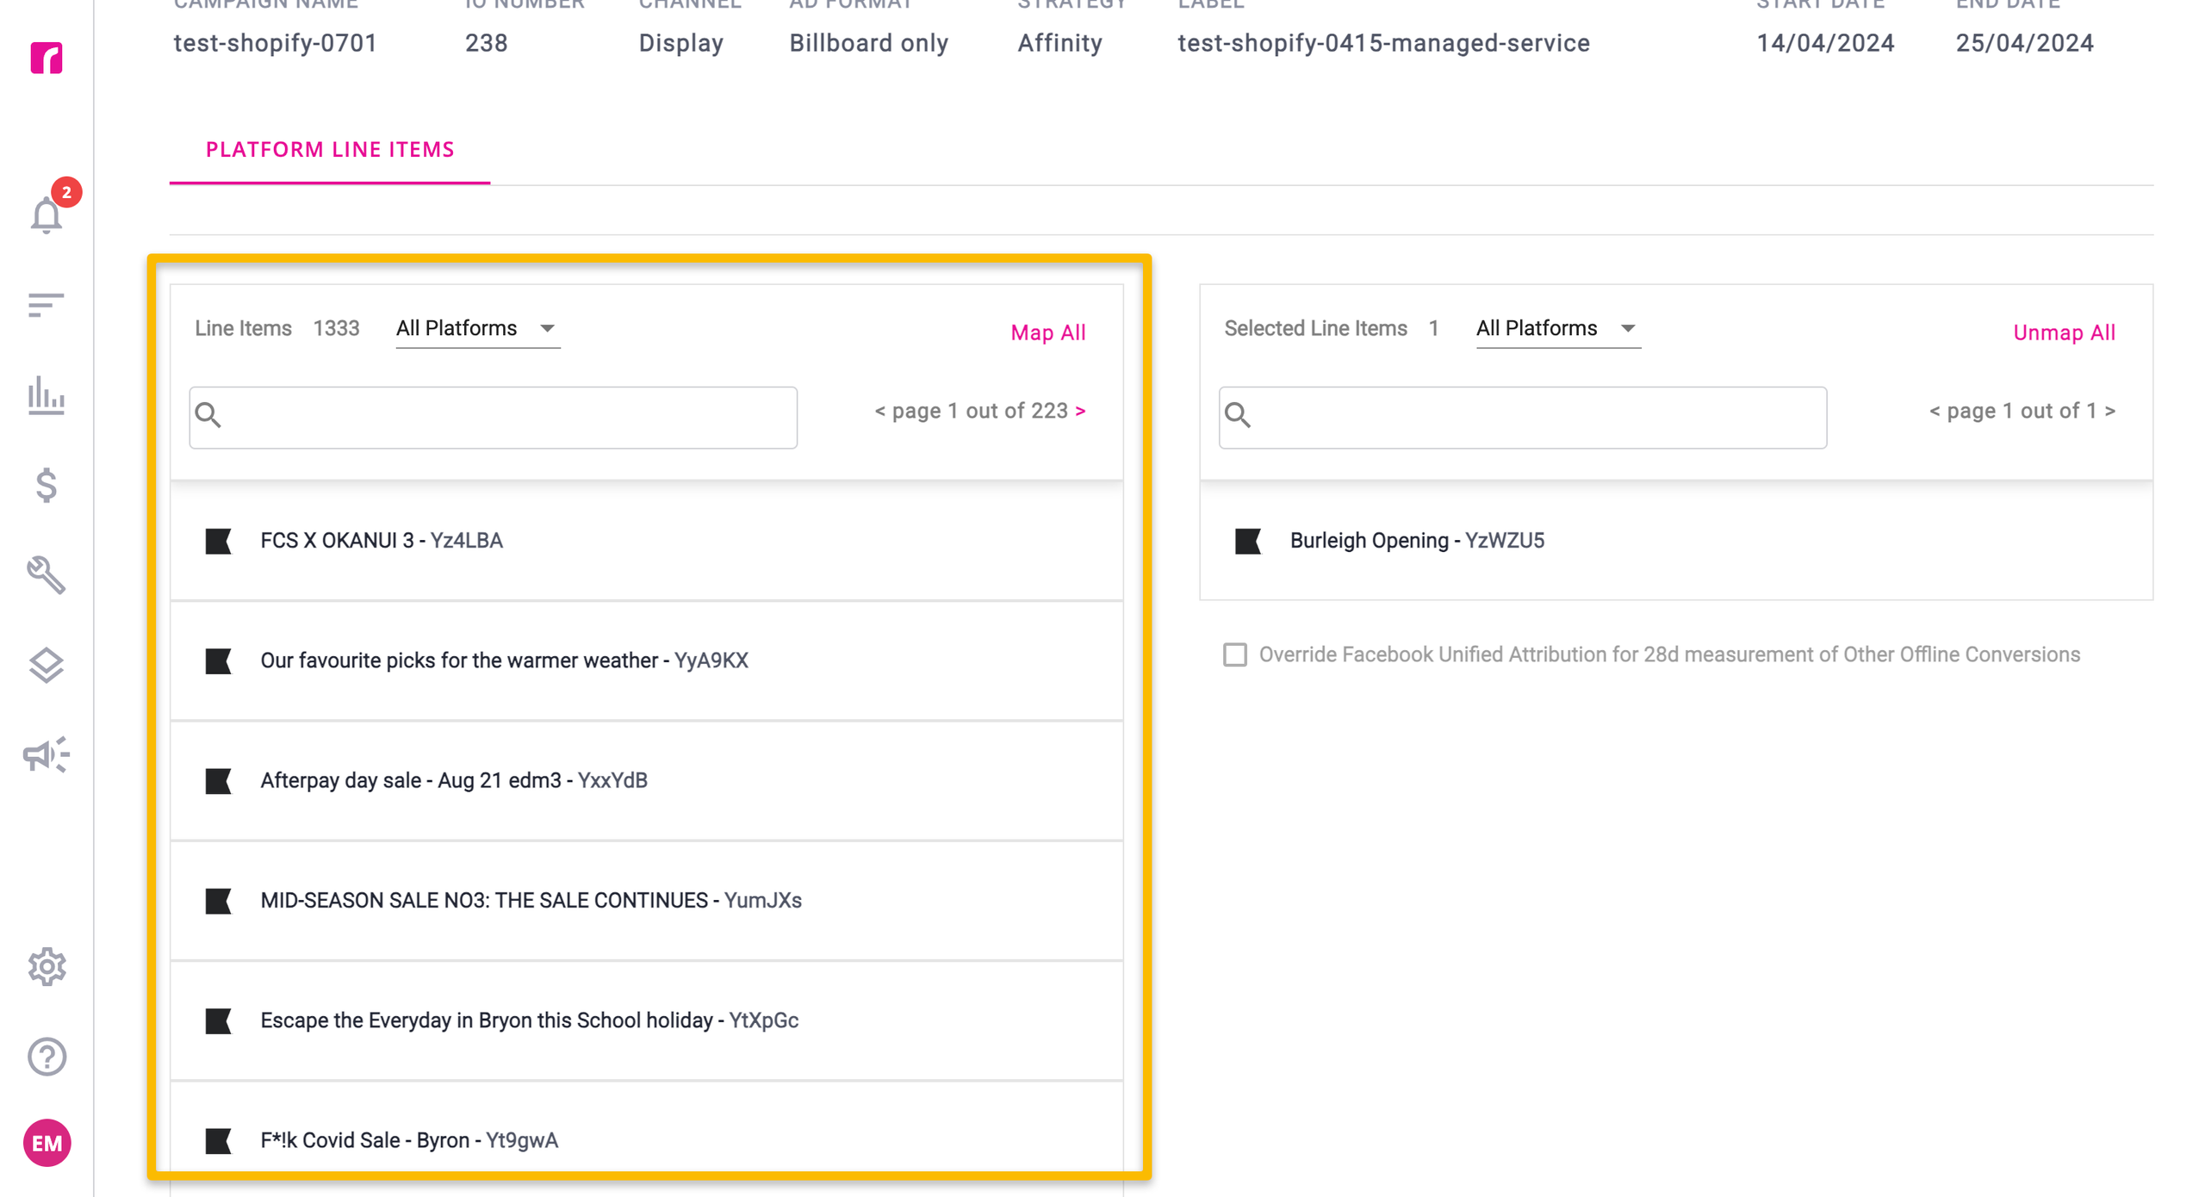Click the megaphone campaigns sidebar icon
This screenshot has height=1197, width=2205.
[x=47, y=755]
